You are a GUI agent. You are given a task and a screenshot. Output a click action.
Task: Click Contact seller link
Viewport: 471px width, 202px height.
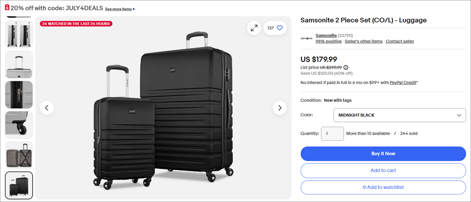pos(400,42)
